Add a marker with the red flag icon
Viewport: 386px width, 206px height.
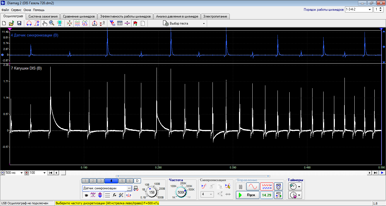tap(135, 23)
